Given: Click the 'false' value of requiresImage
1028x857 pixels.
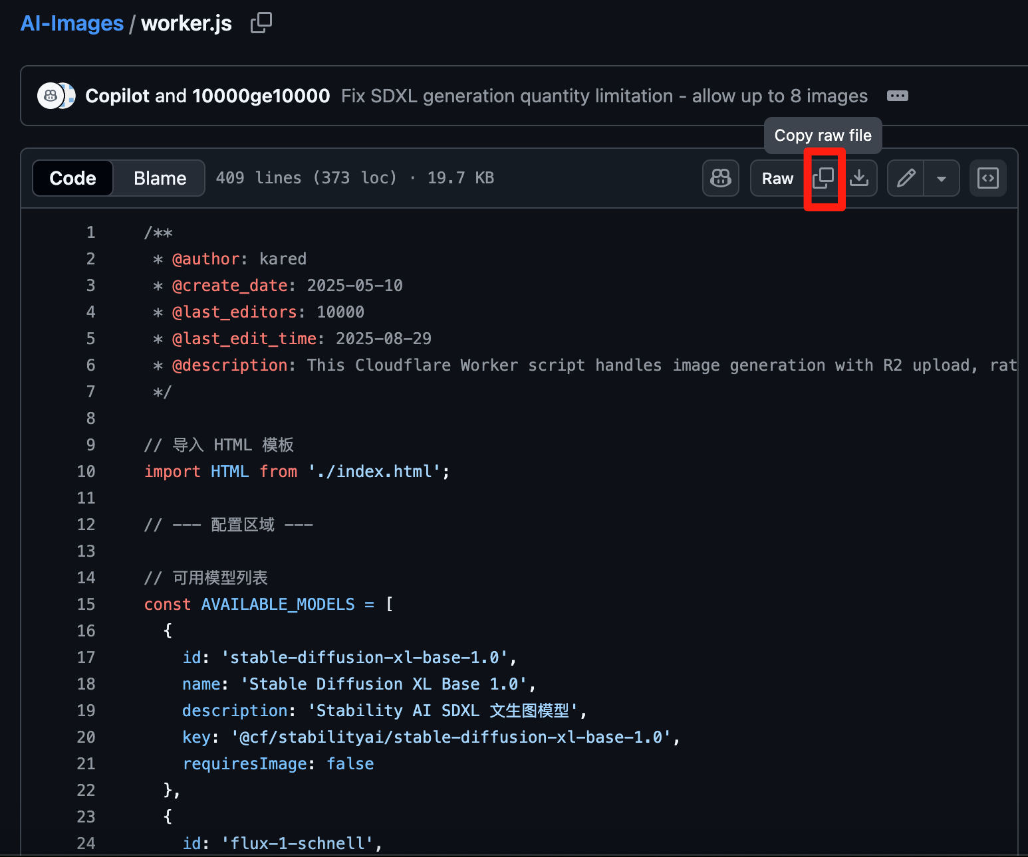Looking at the screenshot, I should click(350, 764).
